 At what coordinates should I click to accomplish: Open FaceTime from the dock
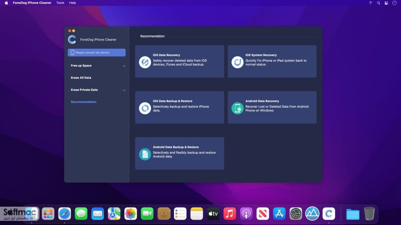147,213
